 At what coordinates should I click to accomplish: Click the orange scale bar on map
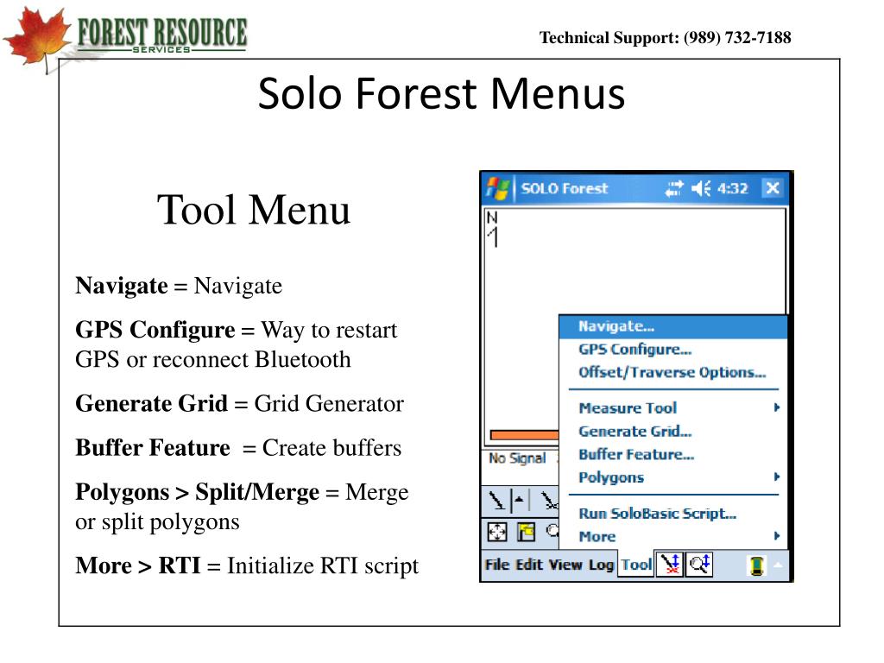coord(524,435)
